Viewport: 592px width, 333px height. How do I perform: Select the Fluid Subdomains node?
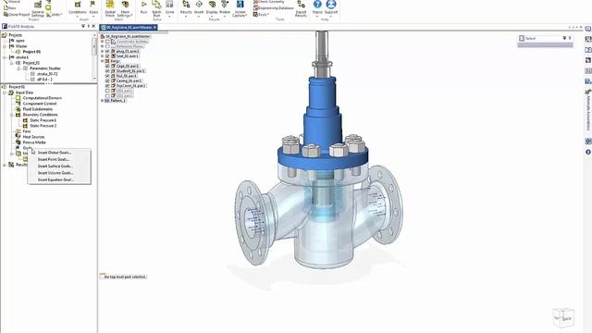pos(34,109)
